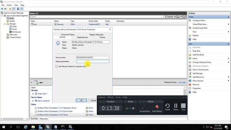Click OK in Server Properties dialog

[x=81, y=100]
